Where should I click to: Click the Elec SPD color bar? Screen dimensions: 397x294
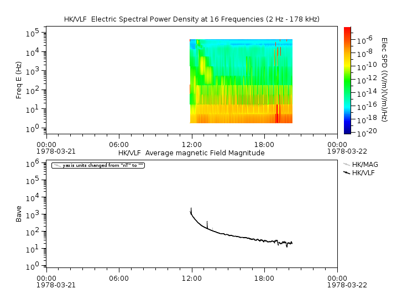[347, 81]
